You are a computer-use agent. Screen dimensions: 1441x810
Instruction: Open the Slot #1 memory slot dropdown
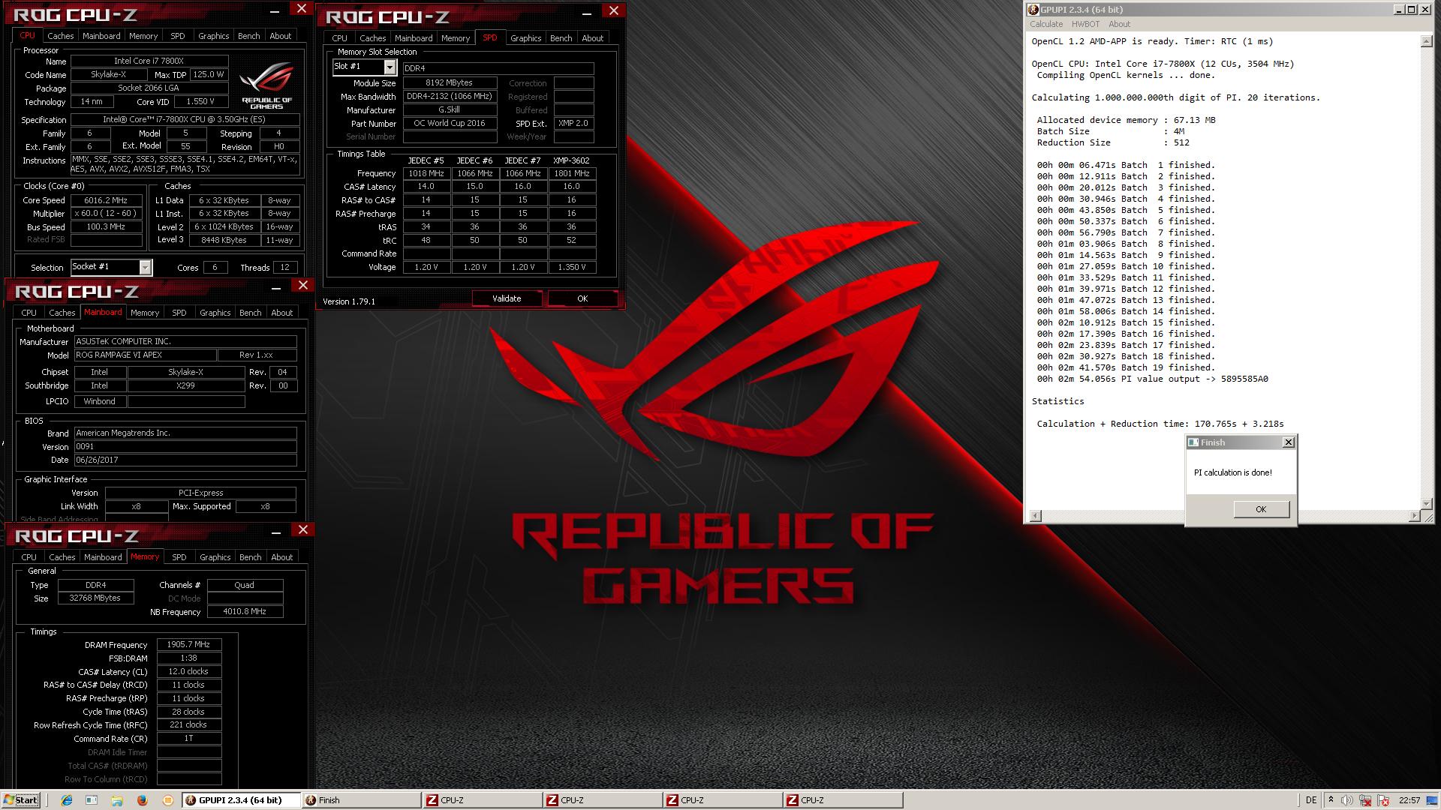coord(390,67)
